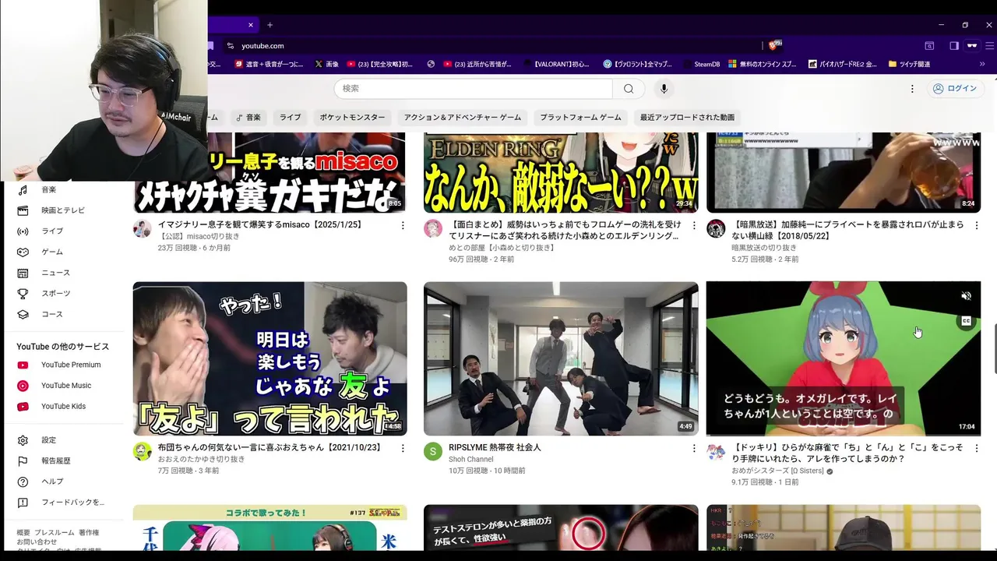Screen dimensions: 997x561
Task: Open YouTube Music from sidebar
Action: click(65, 386)
